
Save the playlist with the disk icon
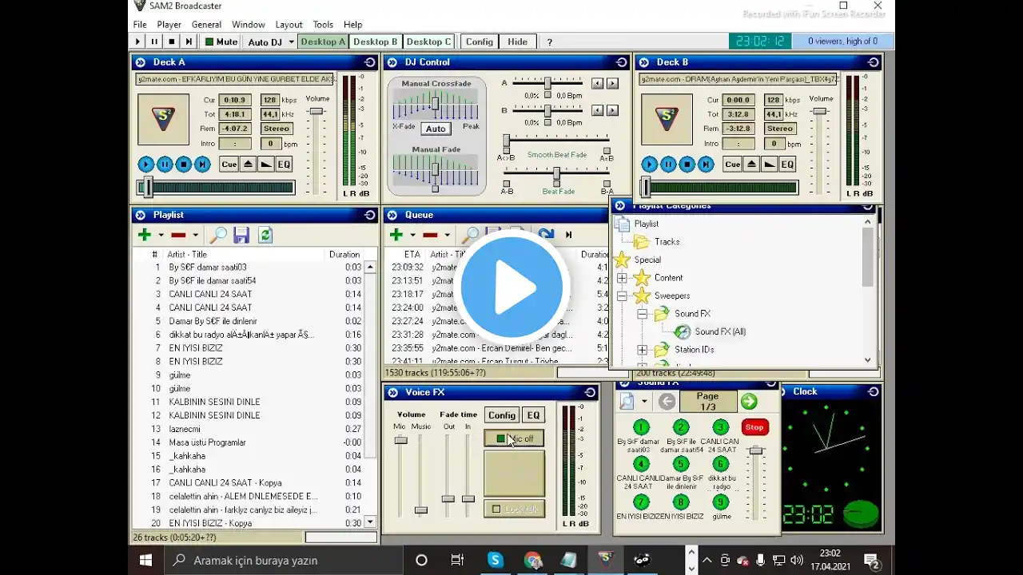(241, 235)
